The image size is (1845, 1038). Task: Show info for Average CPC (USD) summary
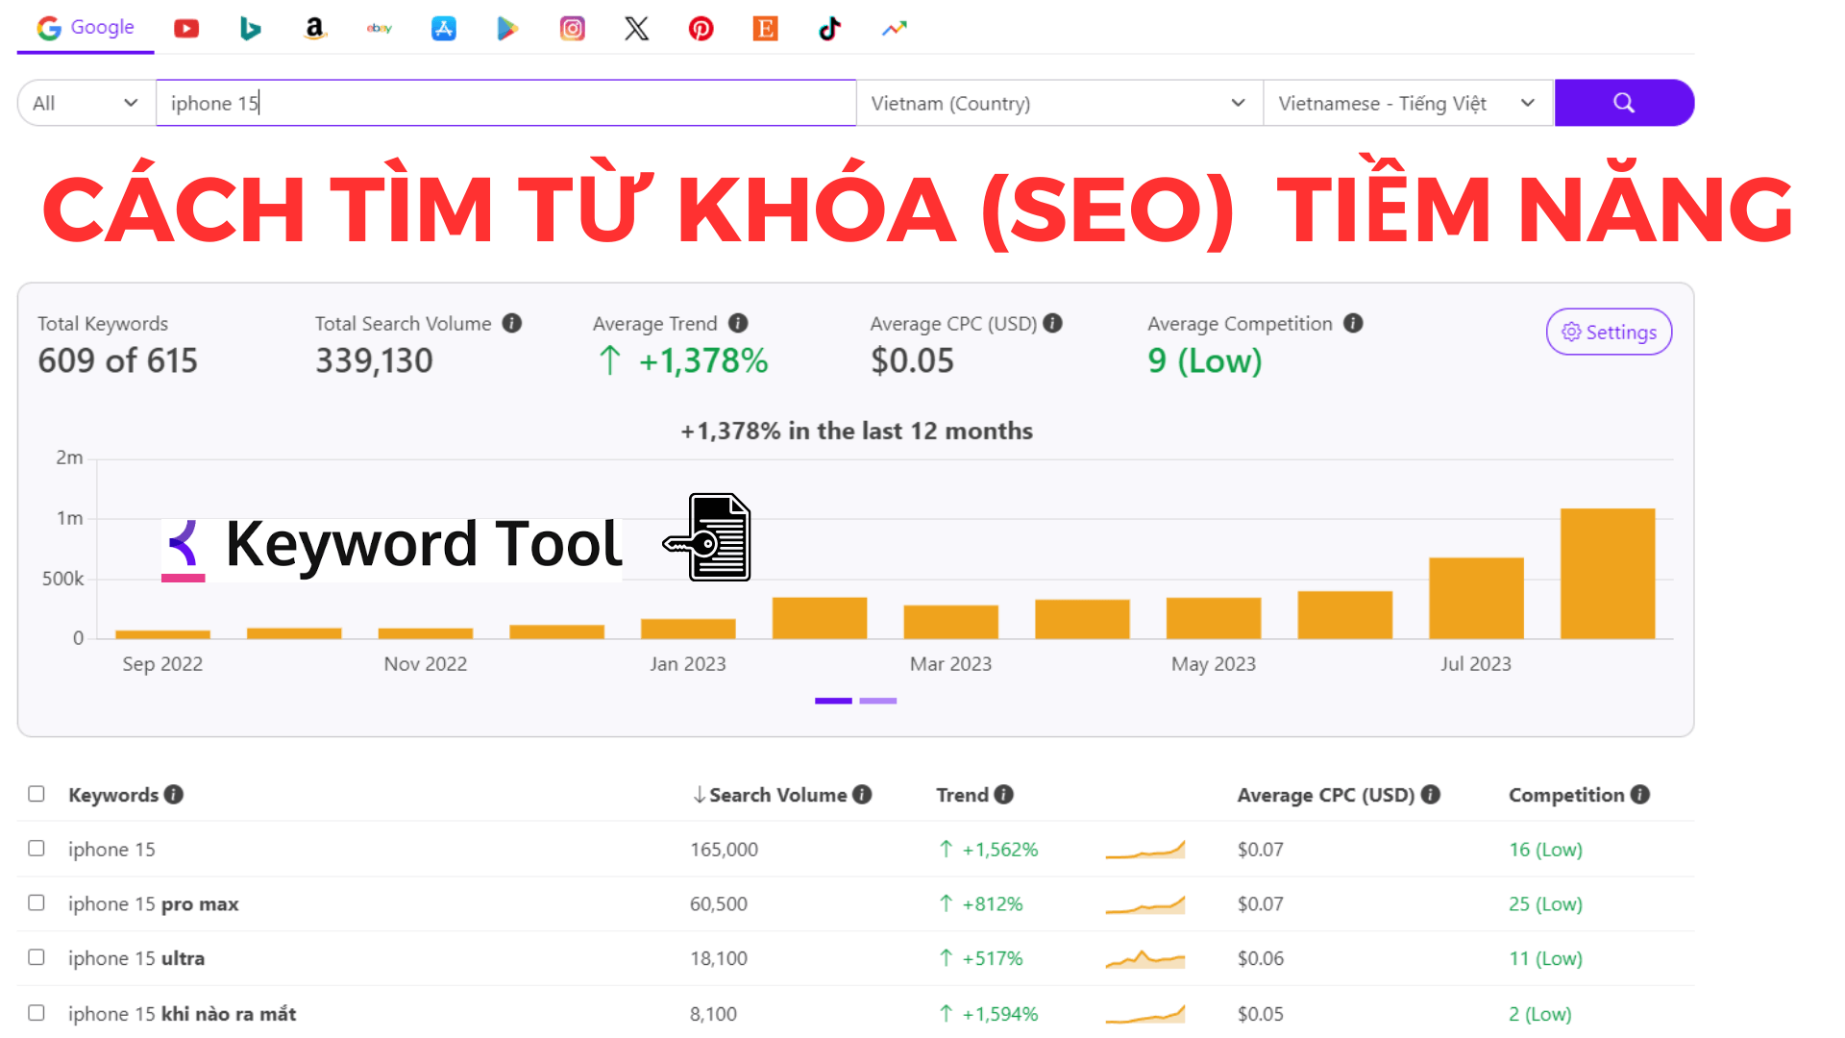1052,323
